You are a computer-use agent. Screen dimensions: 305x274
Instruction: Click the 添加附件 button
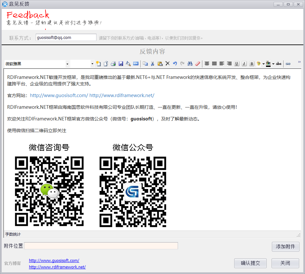pyautogui.click(x=285, y=246)
